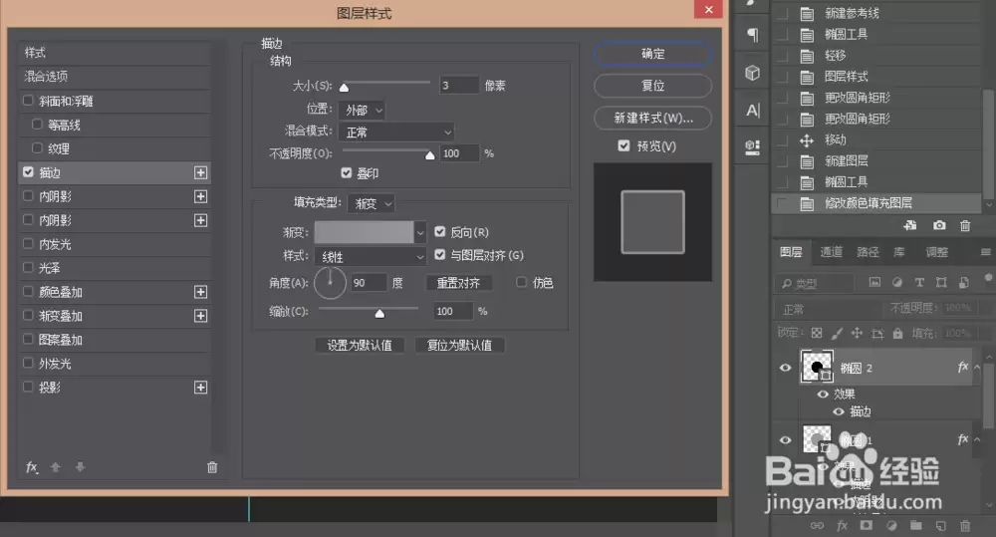
Task: Enable the 斜面和浮雕 checkbox
Action: (28, 101)
